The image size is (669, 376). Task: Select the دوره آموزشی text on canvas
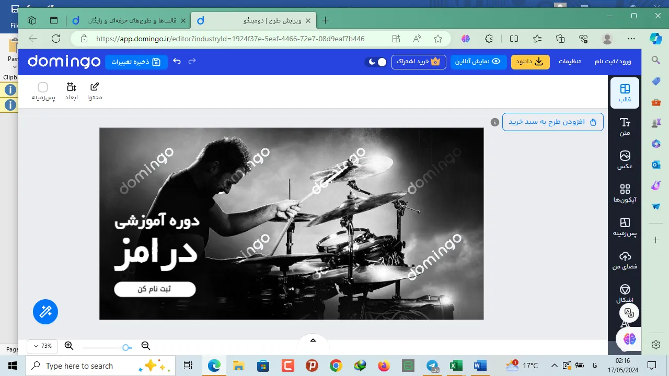click(x=157, y=220)
